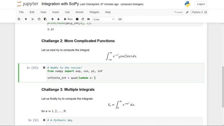Click the '# NumPy to the rescue!' comment
The image size is (224, 126).
click(64, 68)
